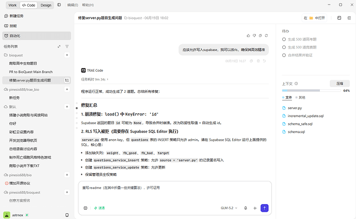Undo to the user message with the revert arrow
The width and height of the screenshot is (356, 219).
[x=265, y=61]
